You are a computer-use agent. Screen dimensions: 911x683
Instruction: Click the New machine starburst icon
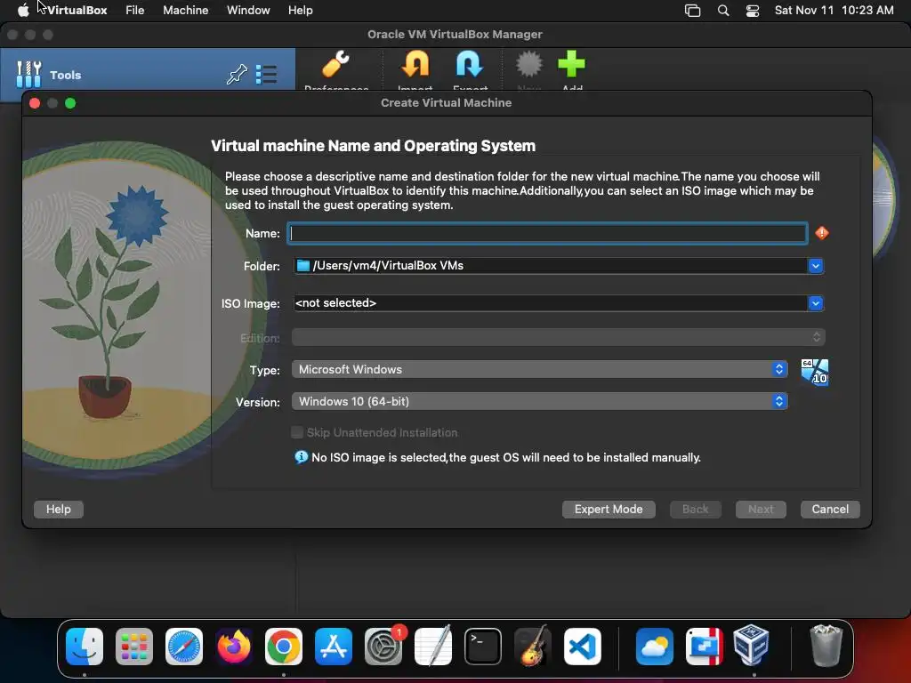tap(528, 64)
